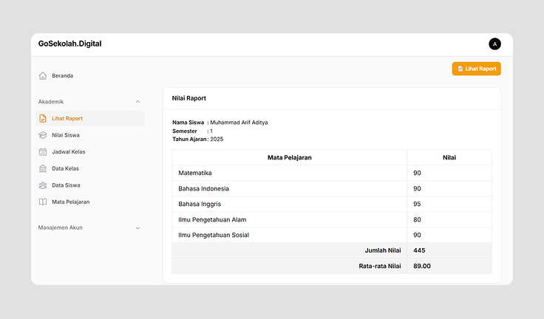Click the Nilai Siswa graduation cap icon
Viewport: 544px width, 319px height.
click(x=43, y=135)
